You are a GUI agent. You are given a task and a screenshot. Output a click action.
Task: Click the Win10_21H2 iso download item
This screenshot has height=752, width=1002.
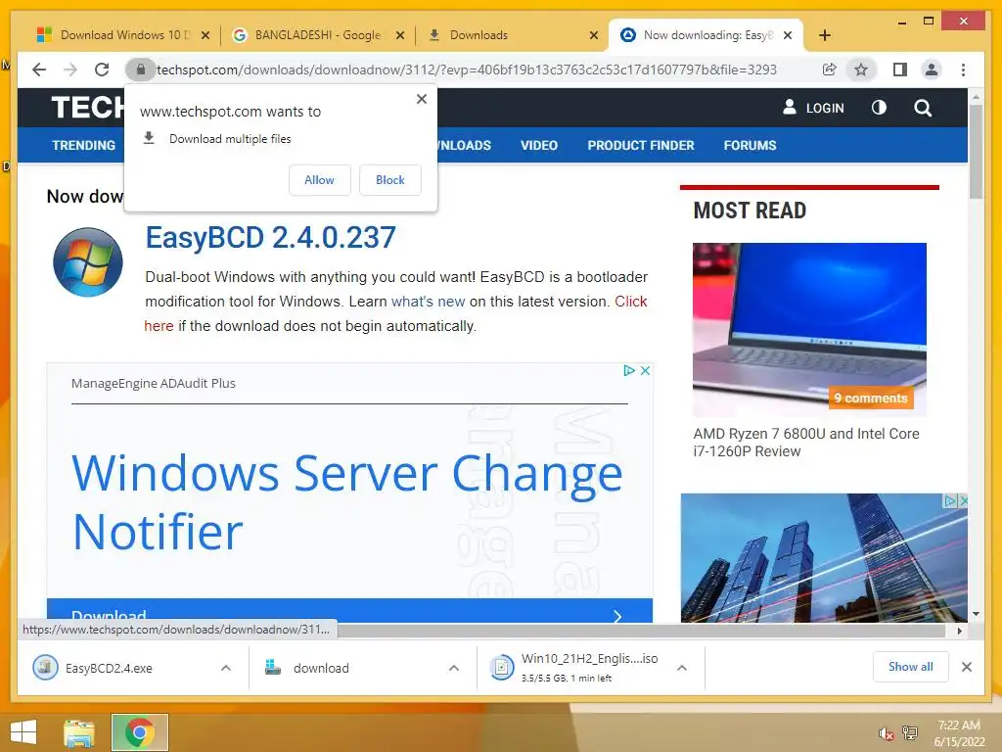pyautogui.click(x=573, y=668)
